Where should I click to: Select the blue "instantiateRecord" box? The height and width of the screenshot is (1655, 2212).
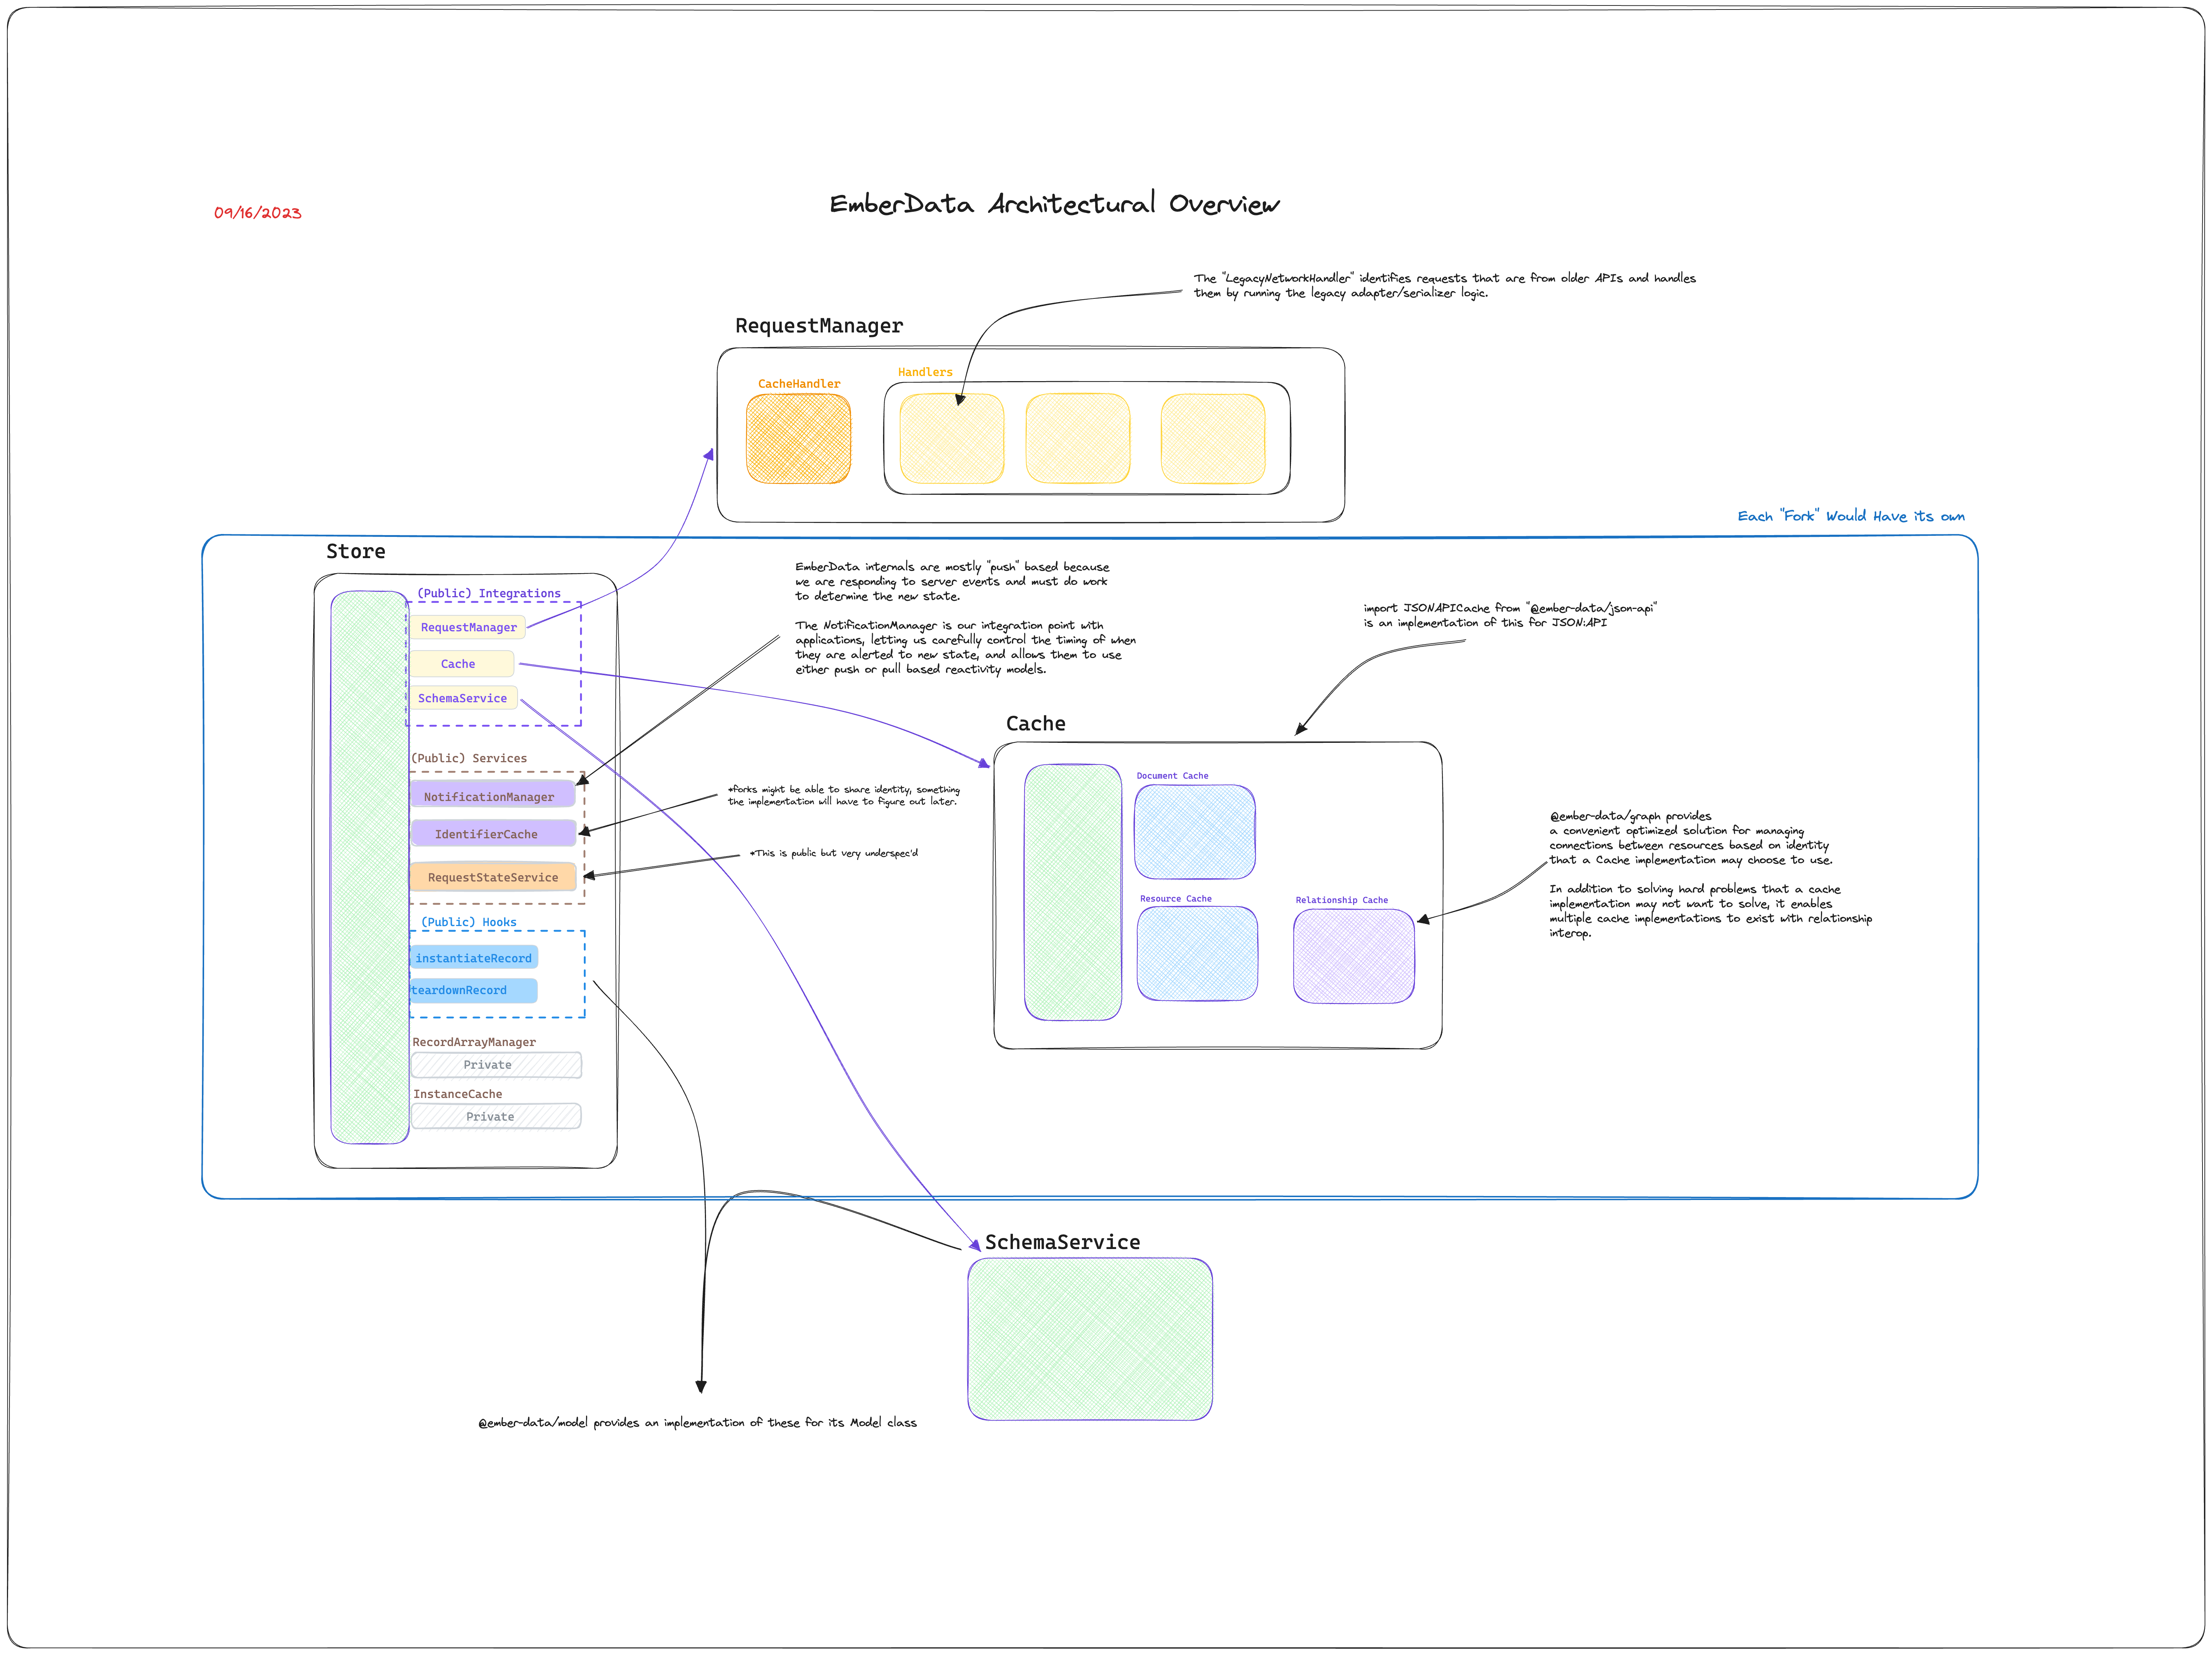474,958
